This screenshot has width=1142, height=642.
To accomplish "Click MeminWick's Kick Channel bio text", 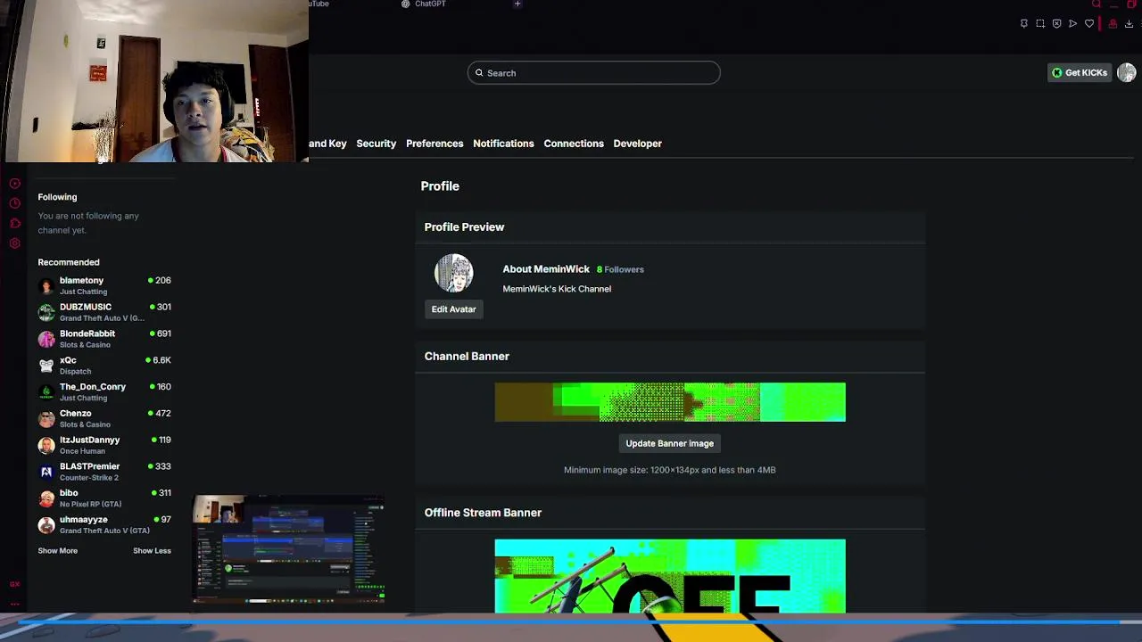I will (x=557, y=289).
